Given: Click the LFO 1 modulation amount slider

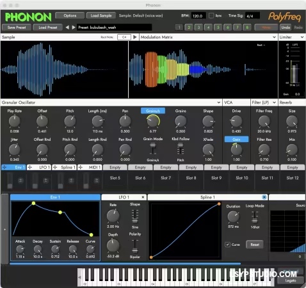Looking at the screenshot, I should [x=35, y=180].
